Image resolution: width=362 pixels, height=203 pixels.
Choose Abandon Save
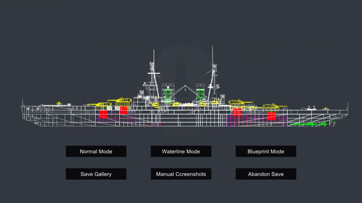click(265, 174)
